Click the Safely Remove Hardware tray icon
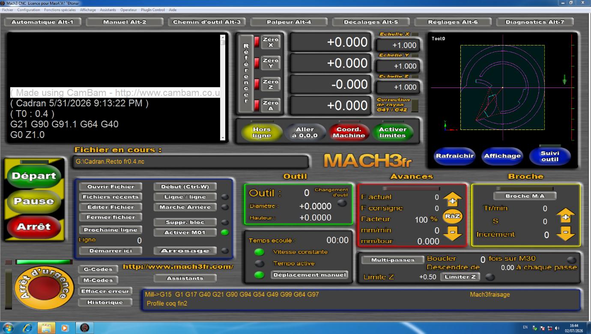The image size is (591, 334). click(535, 328)
